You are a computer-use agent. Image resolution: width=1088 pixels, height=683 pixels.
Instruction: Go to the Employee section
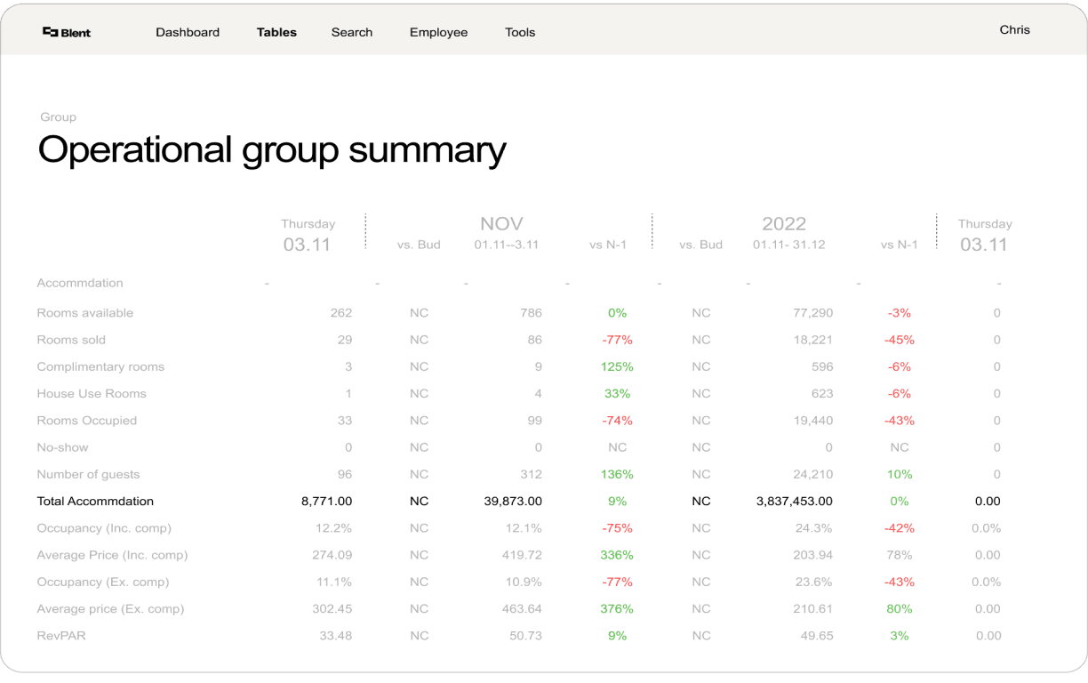438,32
